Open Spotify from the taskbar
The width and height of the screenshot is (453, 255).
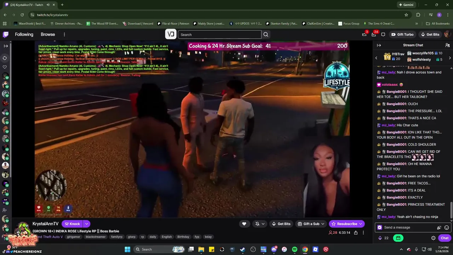coord(294,249)
